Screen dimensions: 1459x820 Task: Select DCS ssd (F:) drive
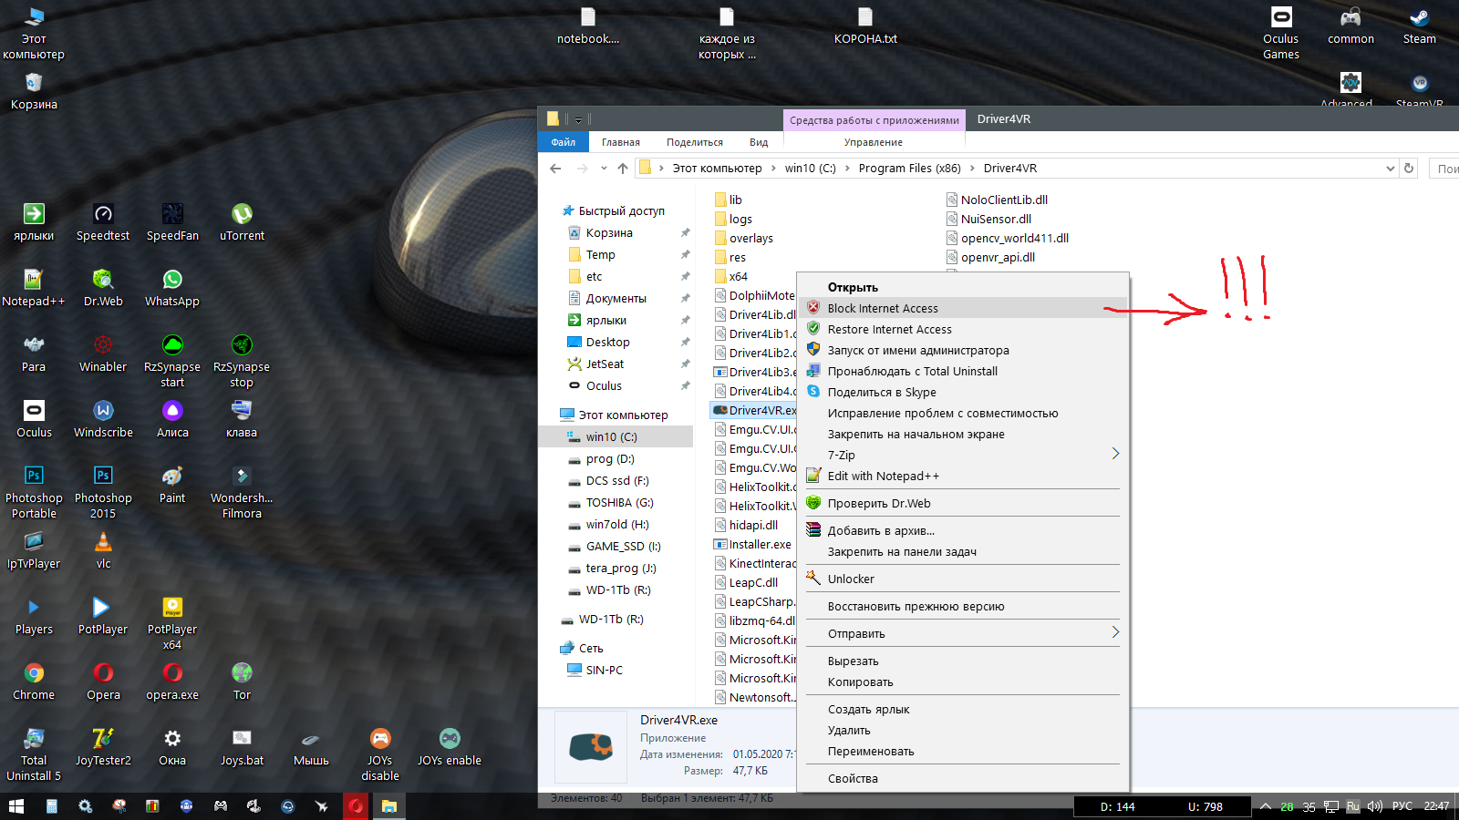coord(616,480)
